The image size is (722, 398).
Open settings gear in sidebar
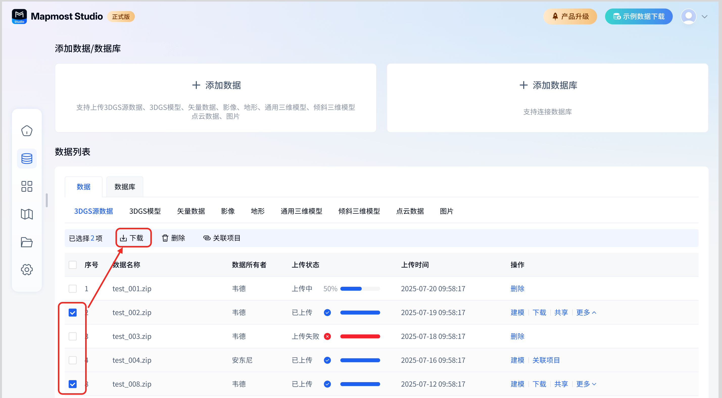pos(27,270)
